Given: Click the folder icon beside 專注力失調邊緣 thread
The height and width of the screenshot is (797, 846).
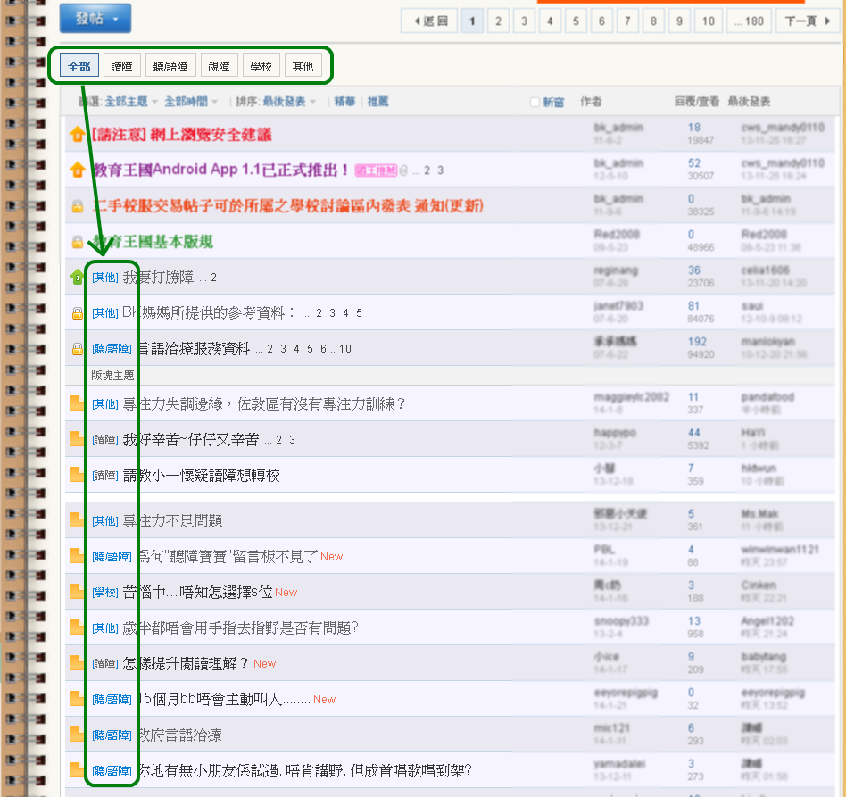Looking at the screenshot, I should [77, 403].
